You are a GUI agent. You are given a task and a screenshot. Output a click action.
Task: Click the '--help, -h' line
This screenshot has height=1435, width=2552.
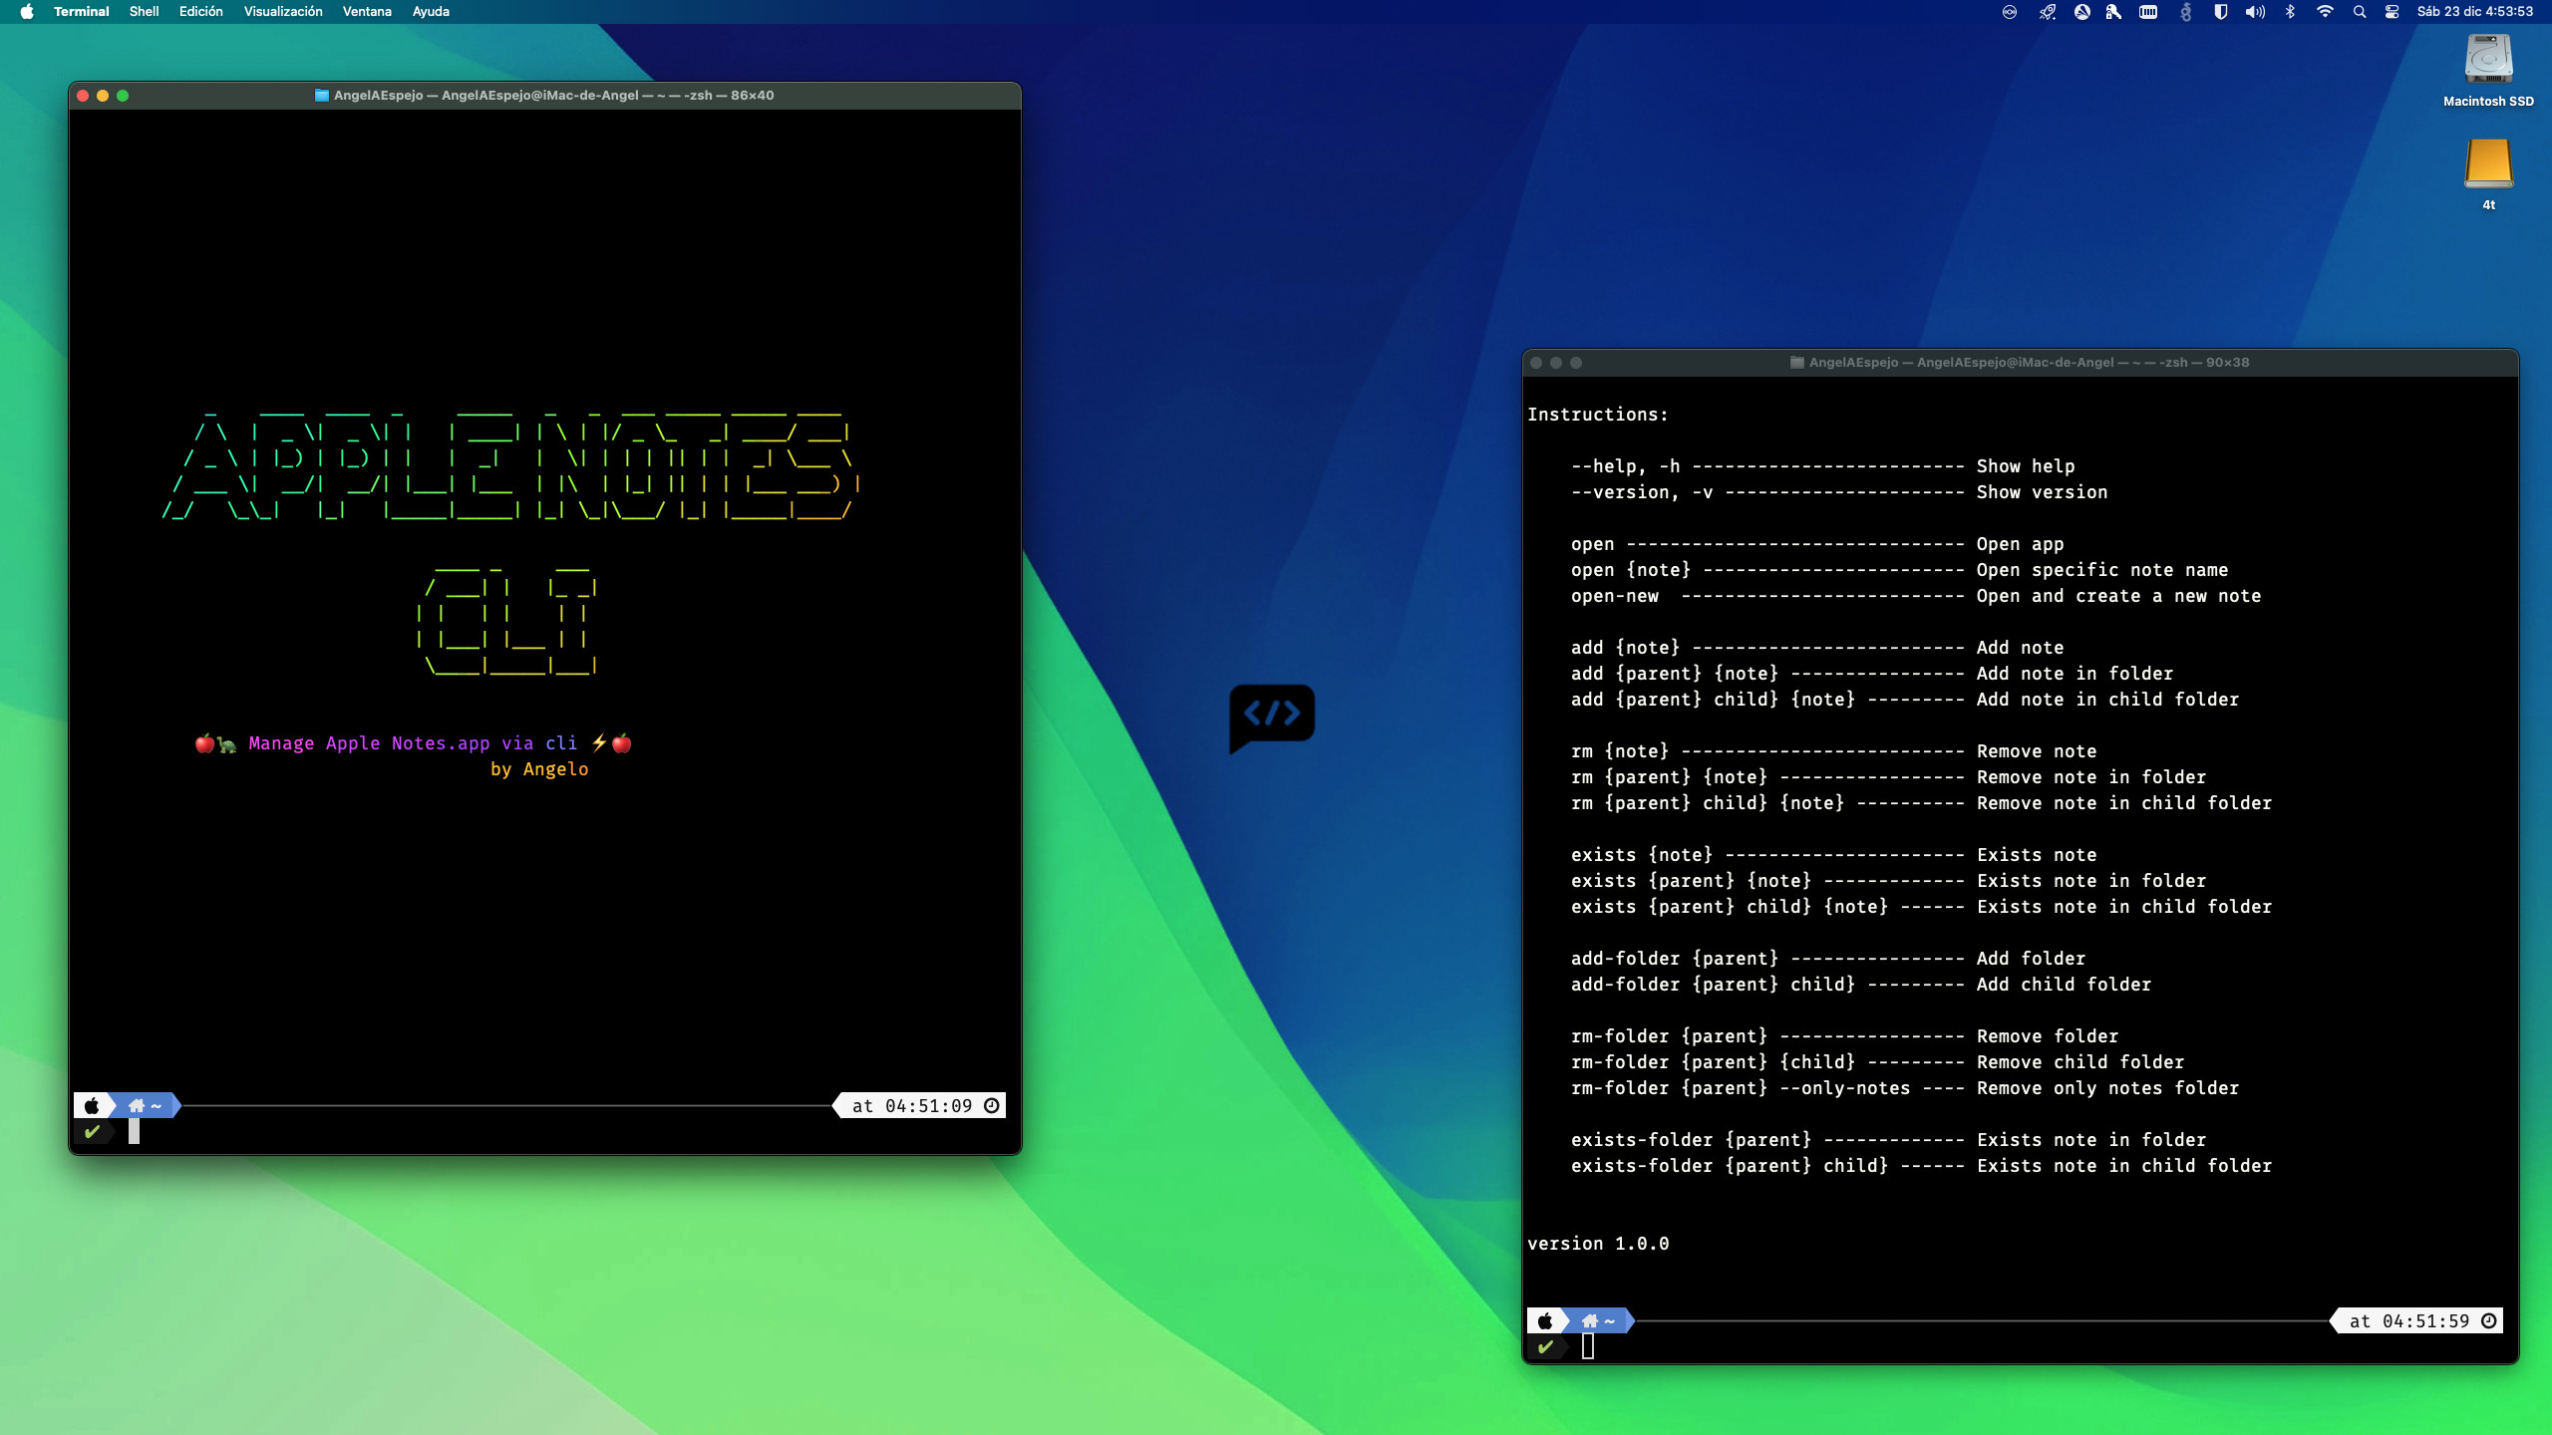[1823, 466]
